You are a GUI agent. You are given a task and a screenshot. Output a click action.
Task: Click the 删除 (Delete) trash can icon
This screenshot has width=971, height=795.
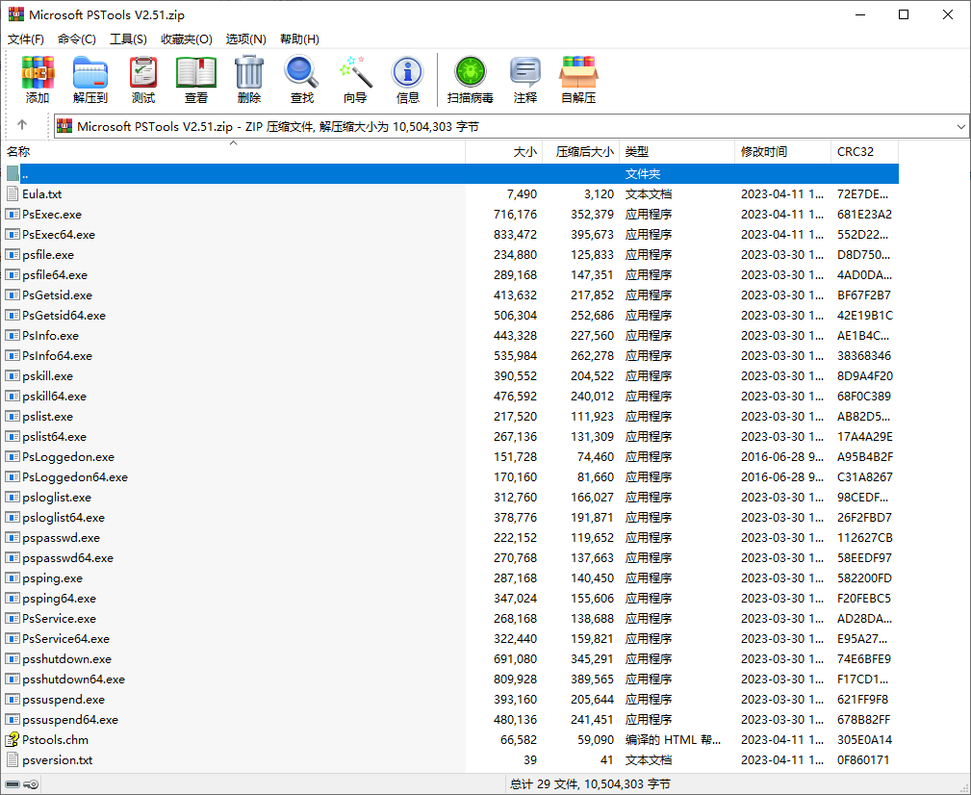point(249,79)
